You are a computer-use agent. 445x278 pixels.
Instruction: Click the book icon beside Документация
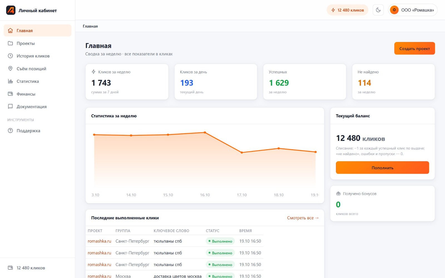click(10, 106)
